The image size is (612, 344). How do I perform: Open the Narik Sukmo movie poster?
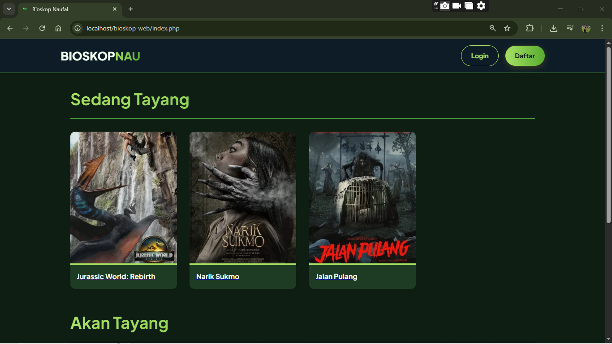(242, 197)
